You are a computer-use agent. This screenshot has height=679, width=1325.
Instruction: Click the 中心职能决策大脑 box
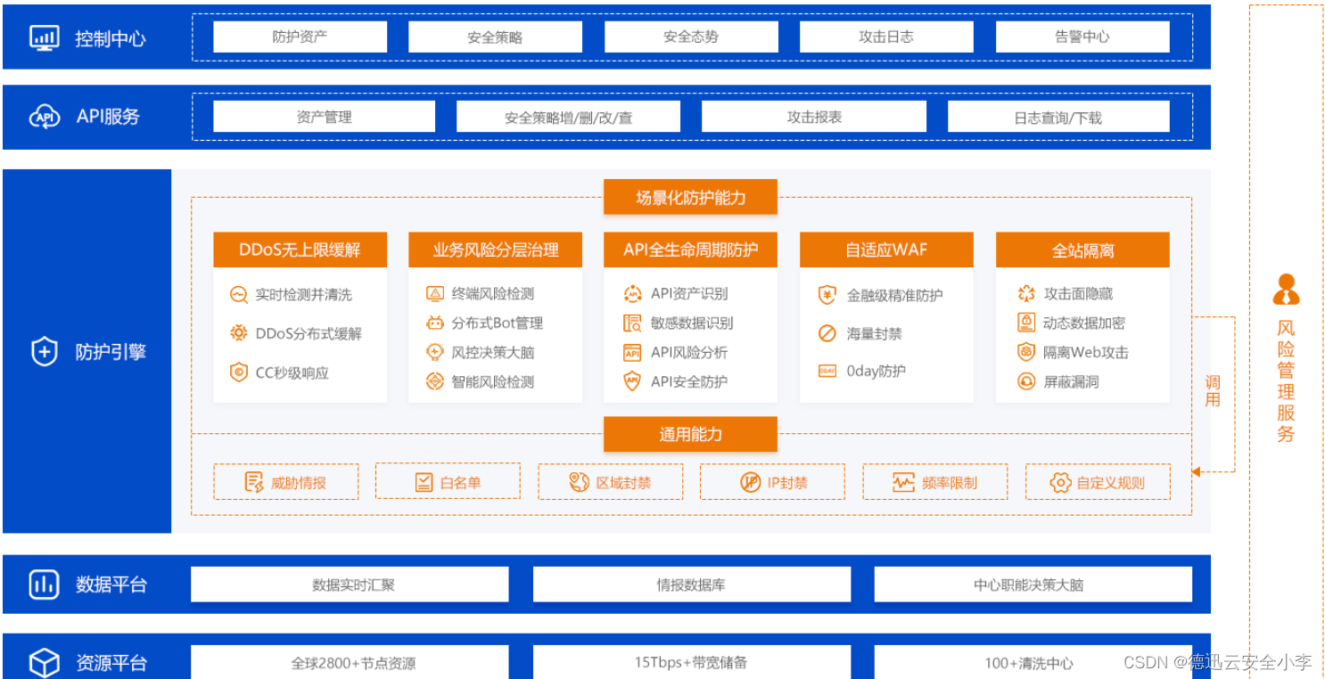(x=1033, y=585)
